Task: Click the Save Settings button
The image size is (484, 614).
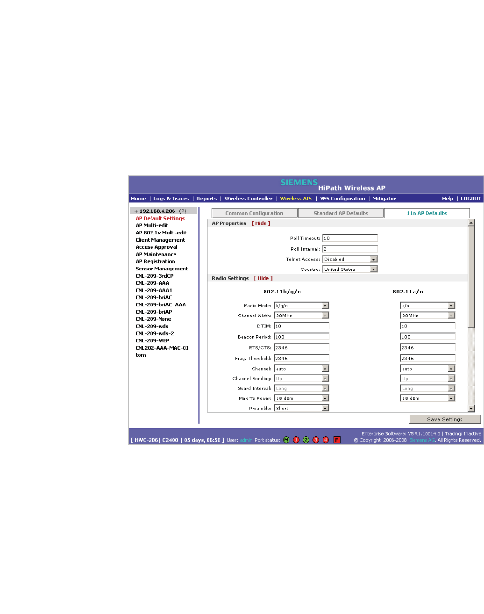Action: (445, 419)
